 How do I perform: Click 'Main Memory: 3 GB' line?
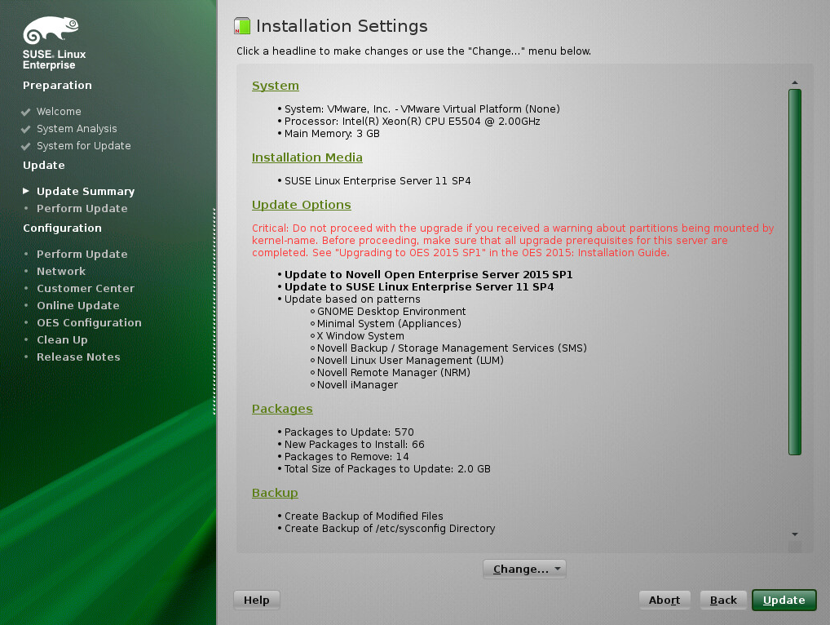point(332,133)
